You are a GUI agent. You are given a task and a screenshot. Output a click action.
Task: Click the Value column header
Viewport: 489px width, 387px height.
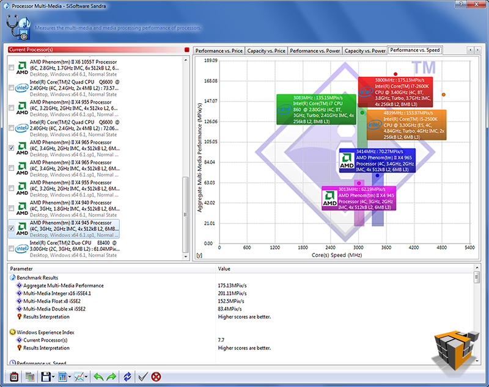pos(345,269)
